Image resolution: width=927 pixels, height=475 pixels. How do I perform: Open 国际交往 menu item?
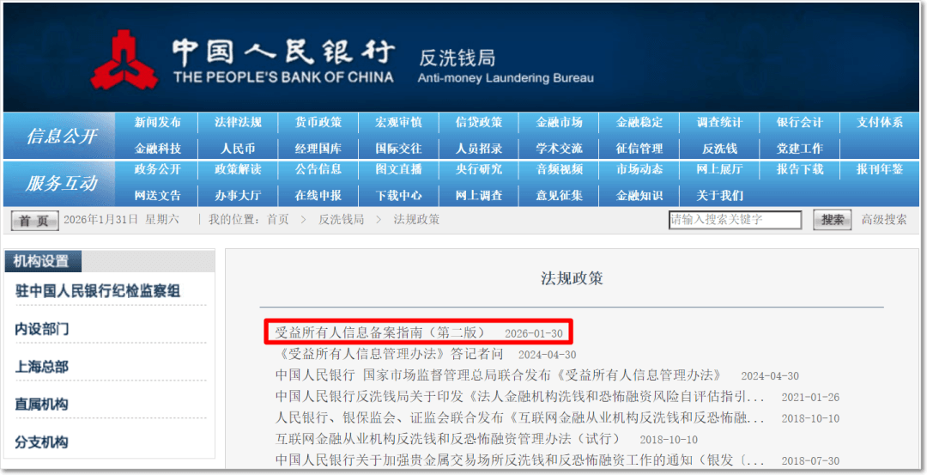(x=398, y=149)
